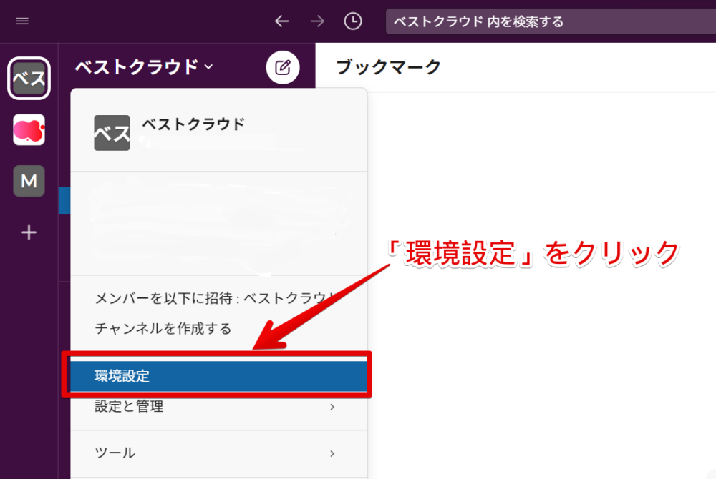Select the M workspace icon
The width and height of the screenshot is (716, 479).
pyautogui.click(x=29, y=181)
